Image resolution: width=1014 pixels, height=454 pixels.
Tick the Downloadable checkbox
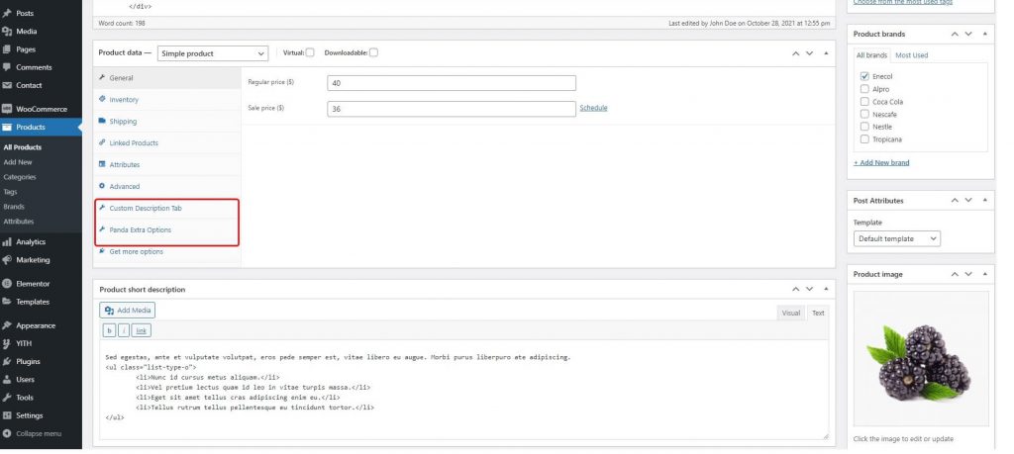373,52
